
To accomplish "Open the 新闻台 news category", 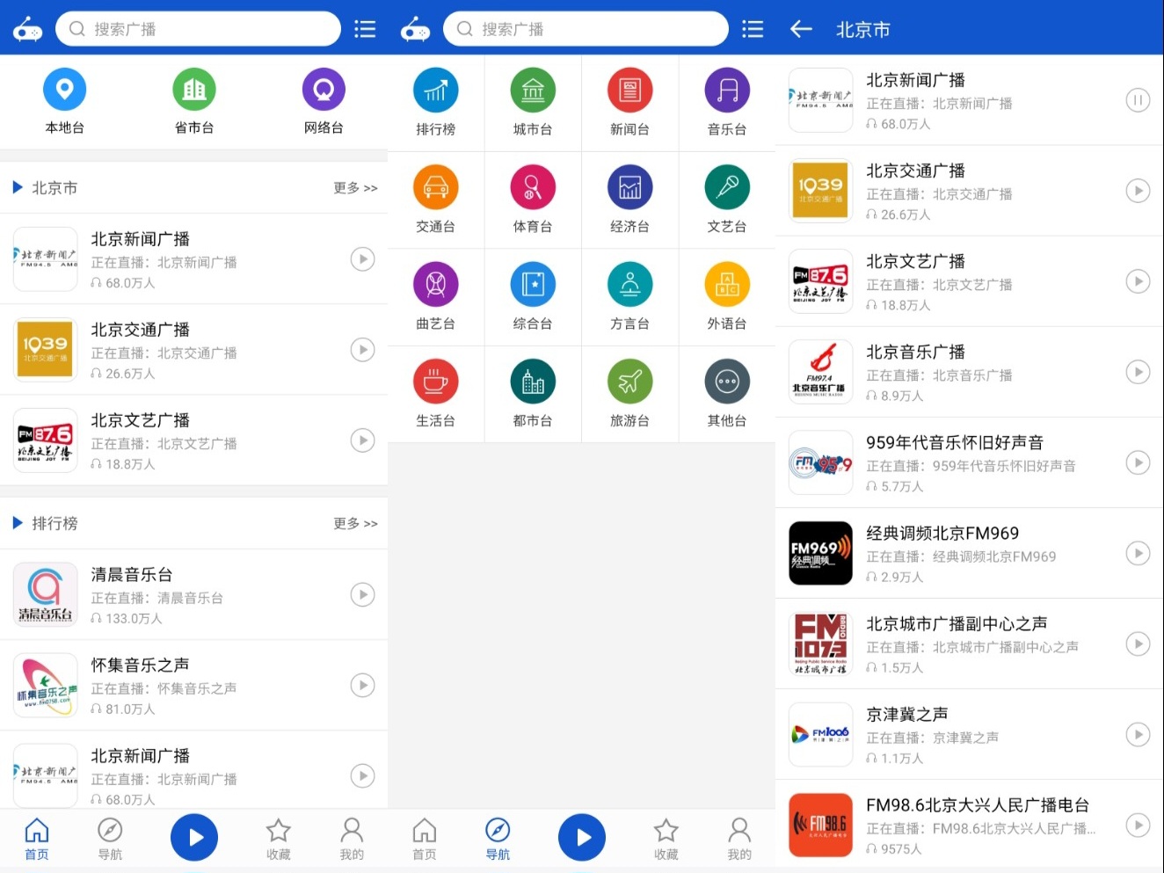I will coord(630,103).
